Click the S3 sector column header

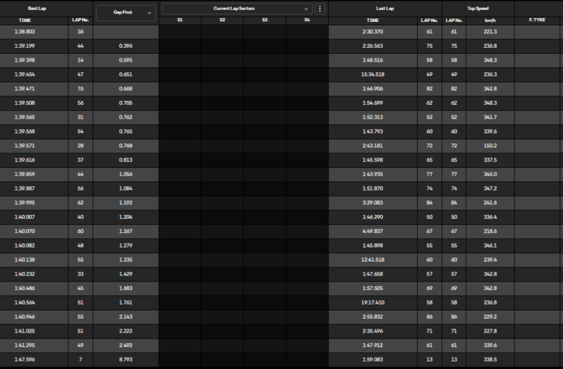click(264, 20)
